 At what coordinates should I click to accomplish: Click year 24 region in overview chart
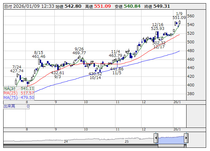[66, 141]
